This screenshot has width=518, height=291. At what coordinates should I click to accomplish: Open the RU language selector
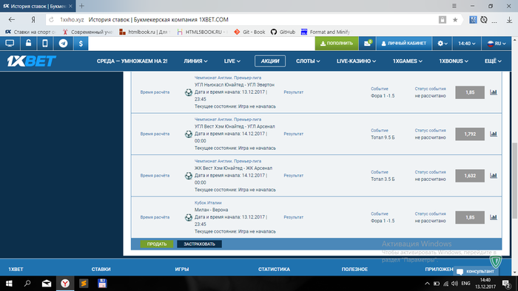click(497, 44)
